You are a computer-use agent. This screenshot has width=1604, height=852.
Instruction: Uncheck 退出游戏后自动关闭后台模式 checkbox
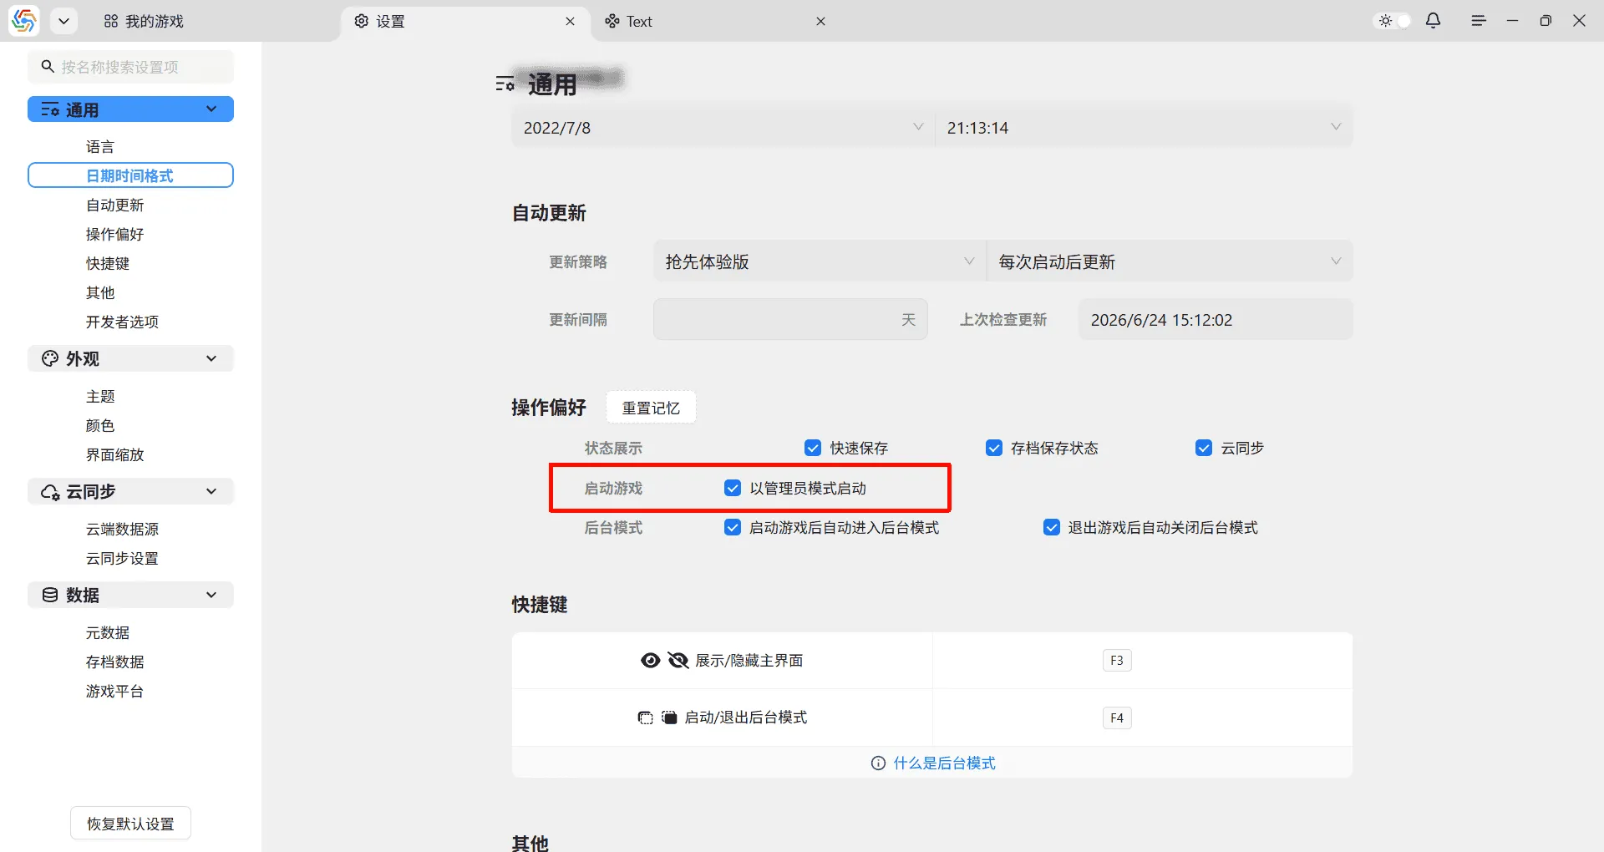click(1052, 527)
